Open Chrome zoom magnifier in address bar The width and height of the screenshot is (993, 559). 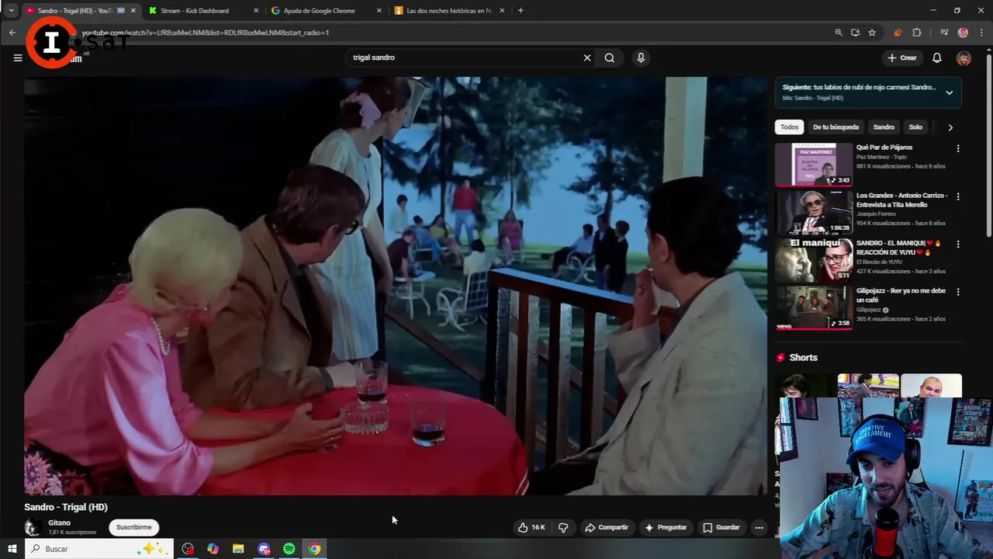click(839, 33)
